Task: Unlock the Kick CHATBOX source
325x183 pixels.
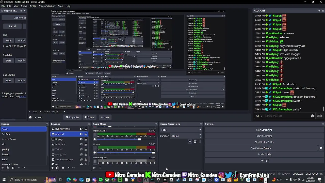Action: (x=86, y=129)
